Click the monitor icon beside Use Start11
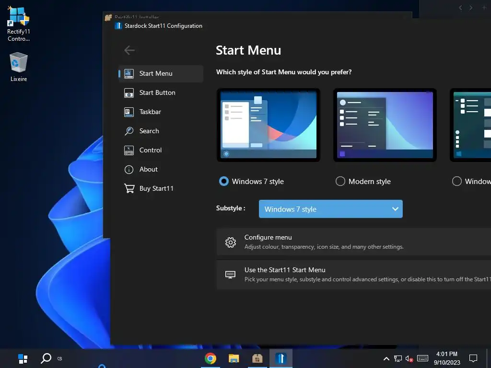 click(231, 275)
